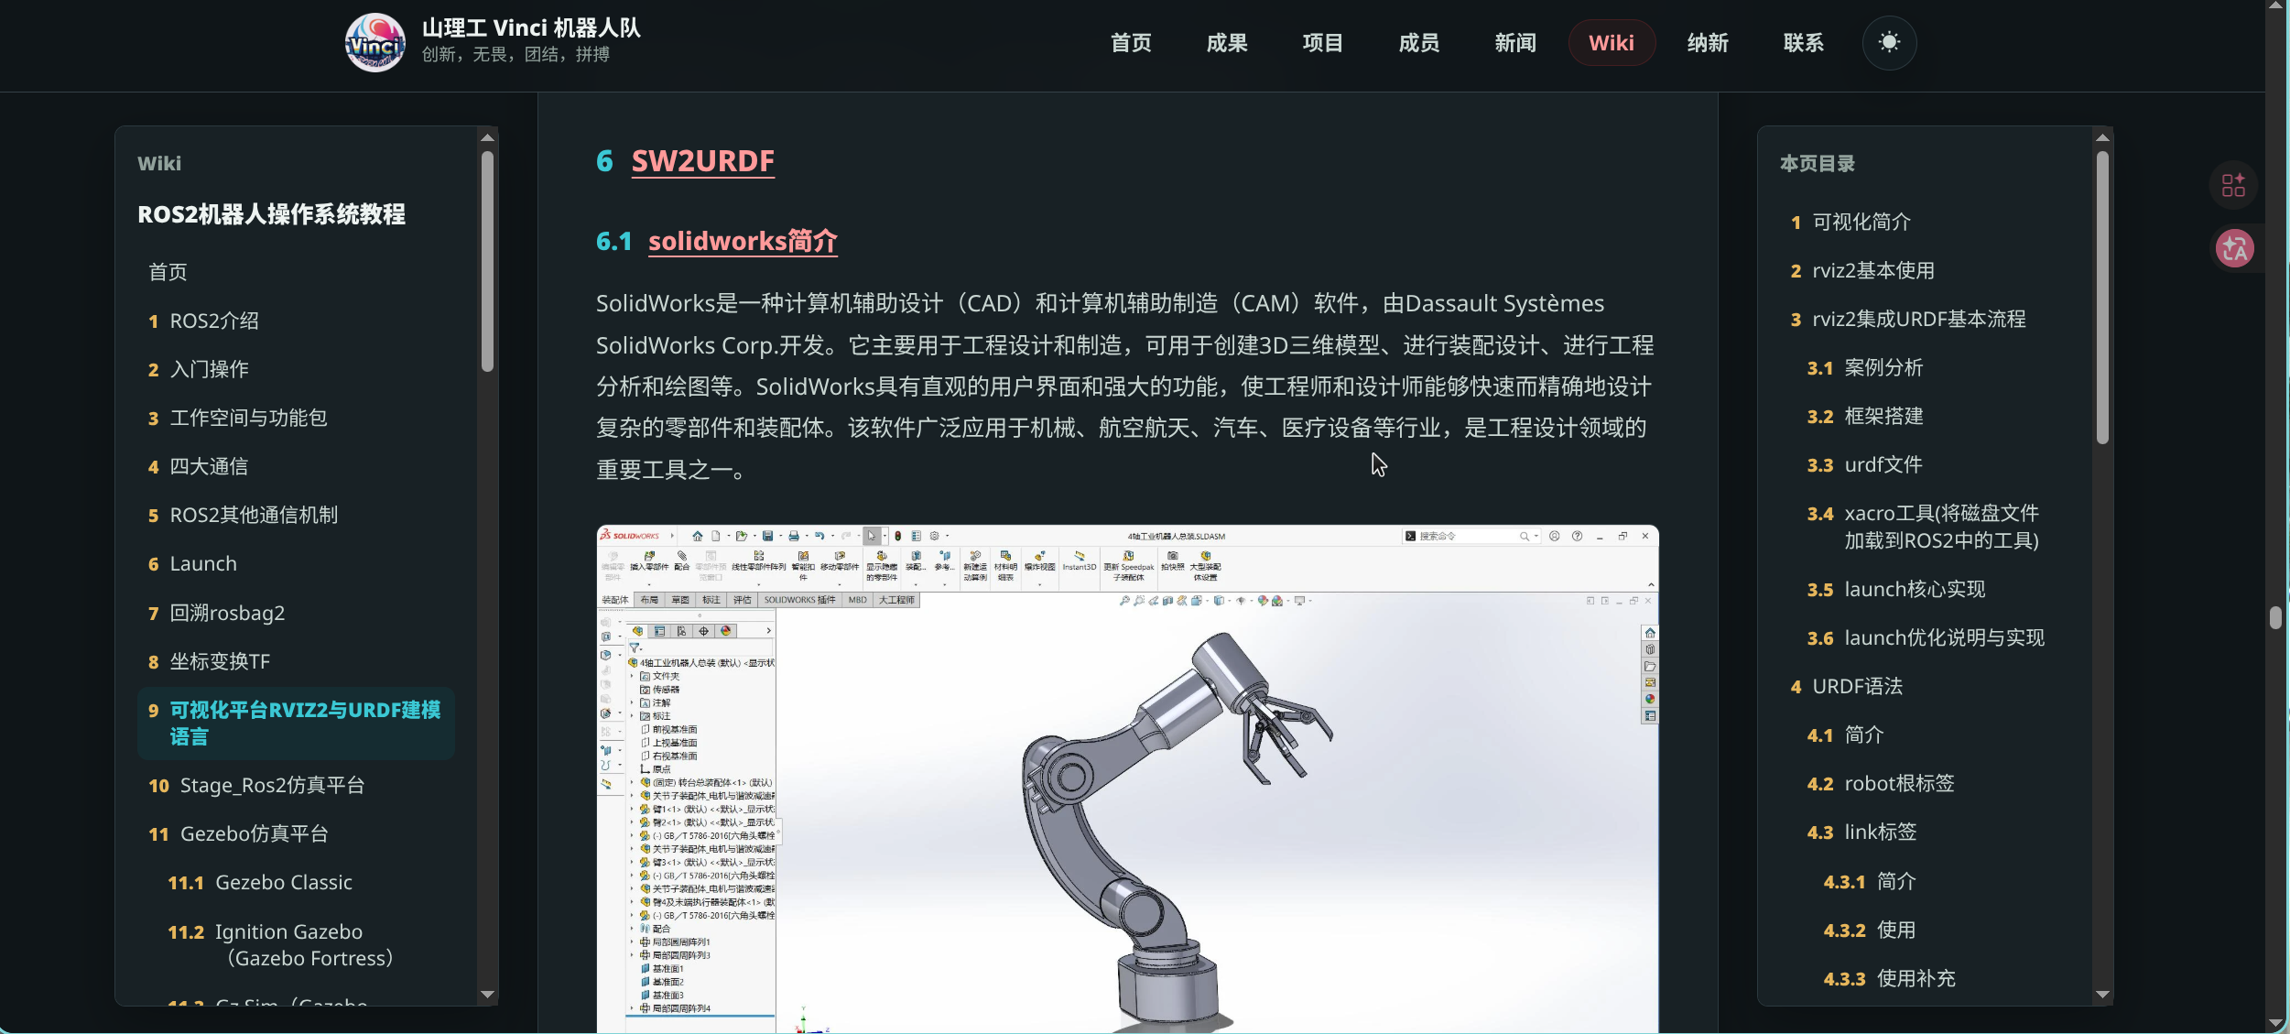Open sidebar chapter 5 ROS2其他通信机制

(296, 515)
